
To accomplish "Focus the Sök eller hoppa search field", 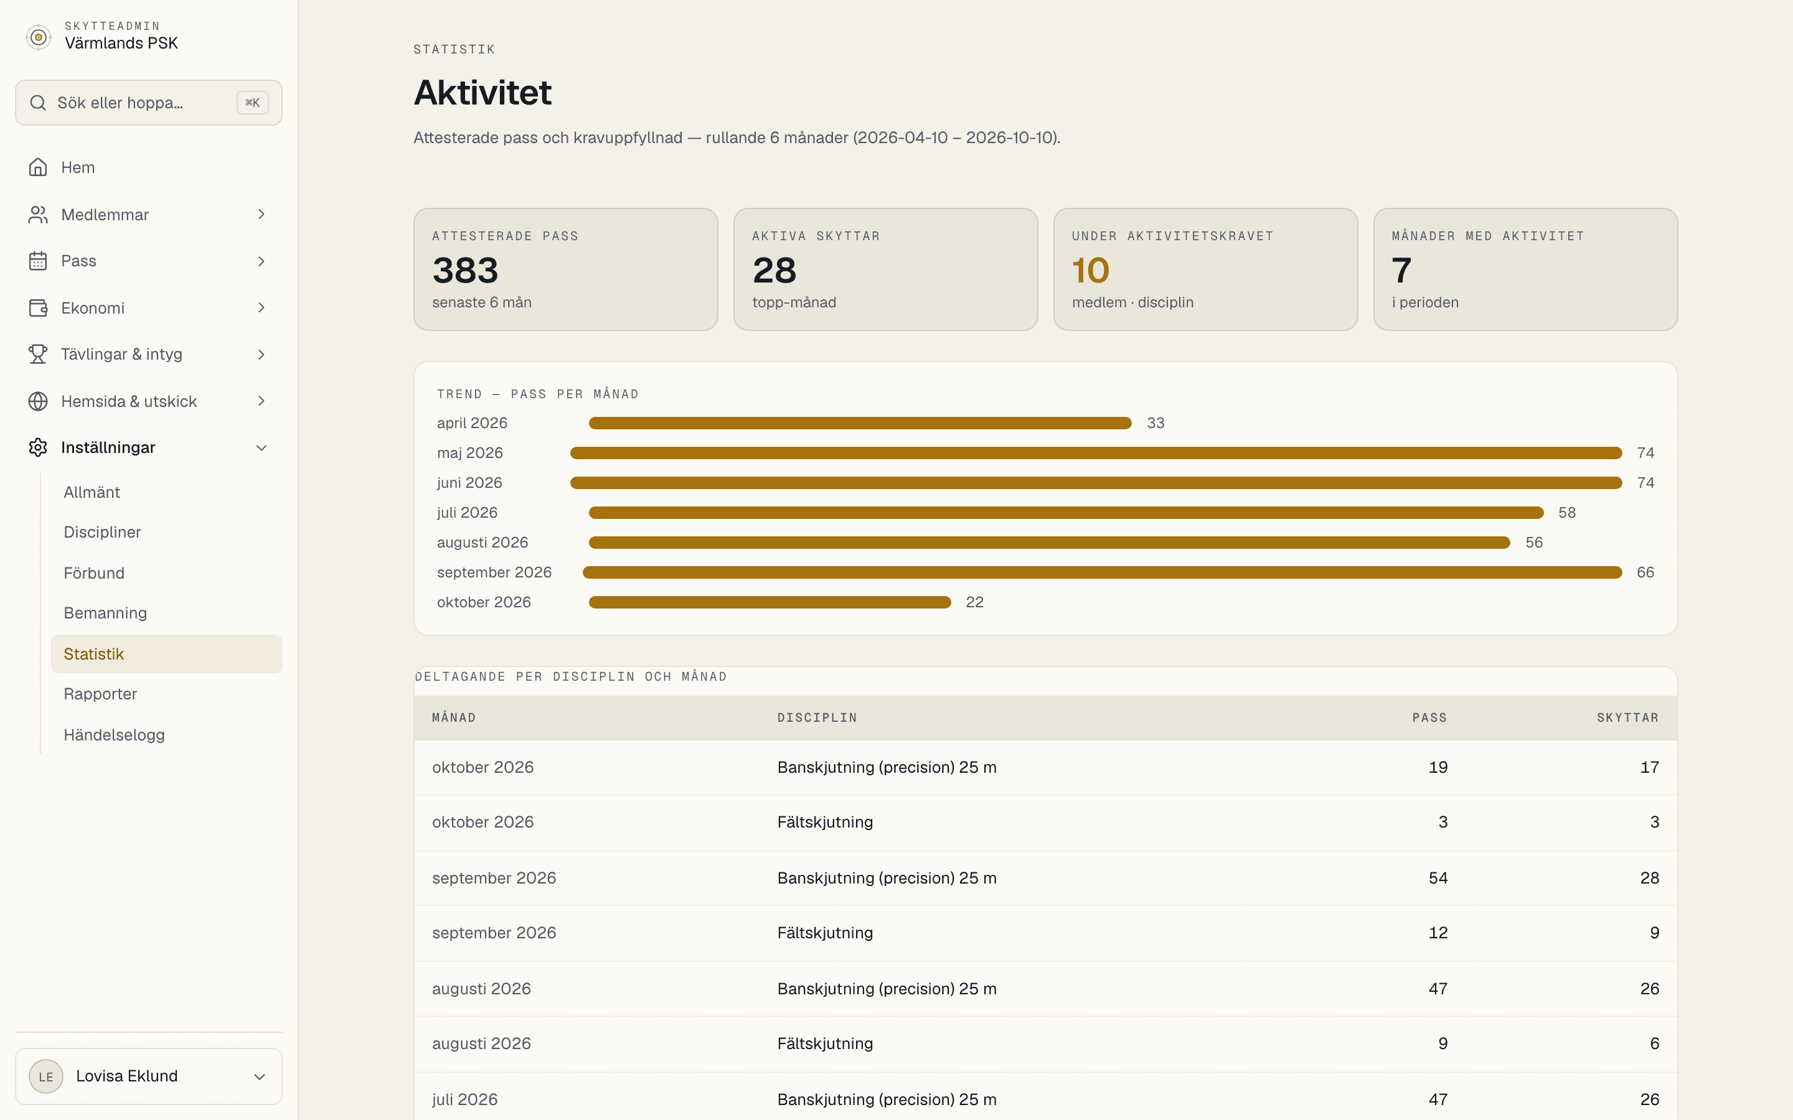I will tap(148, 103).
